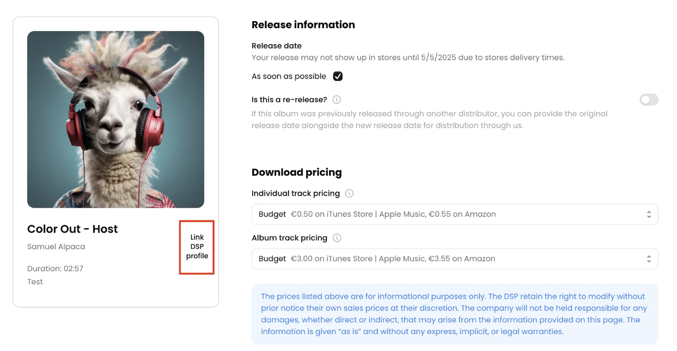
Task: Click the blue pricing disclaimer notice
Action: pyautogui.click(x=455, y=314)
